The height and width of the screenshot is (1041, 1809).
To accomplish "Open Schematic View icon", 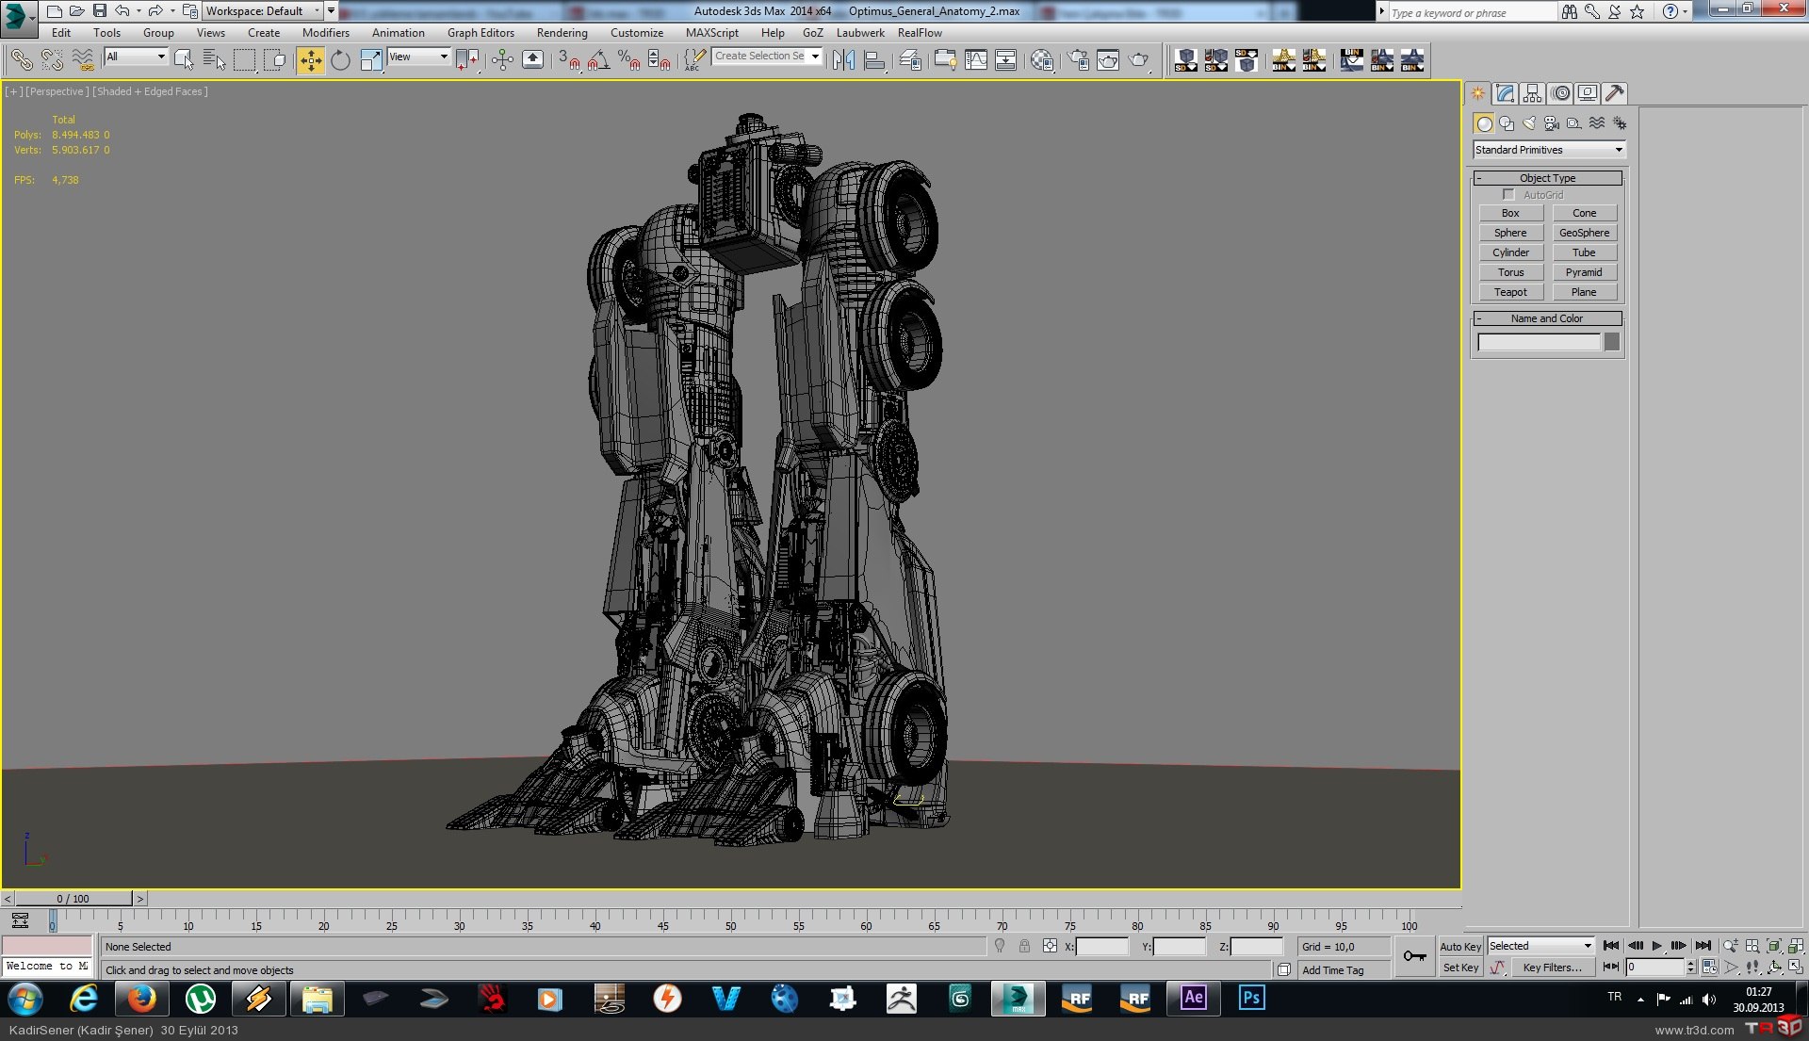I will (x=1006, y=60).
